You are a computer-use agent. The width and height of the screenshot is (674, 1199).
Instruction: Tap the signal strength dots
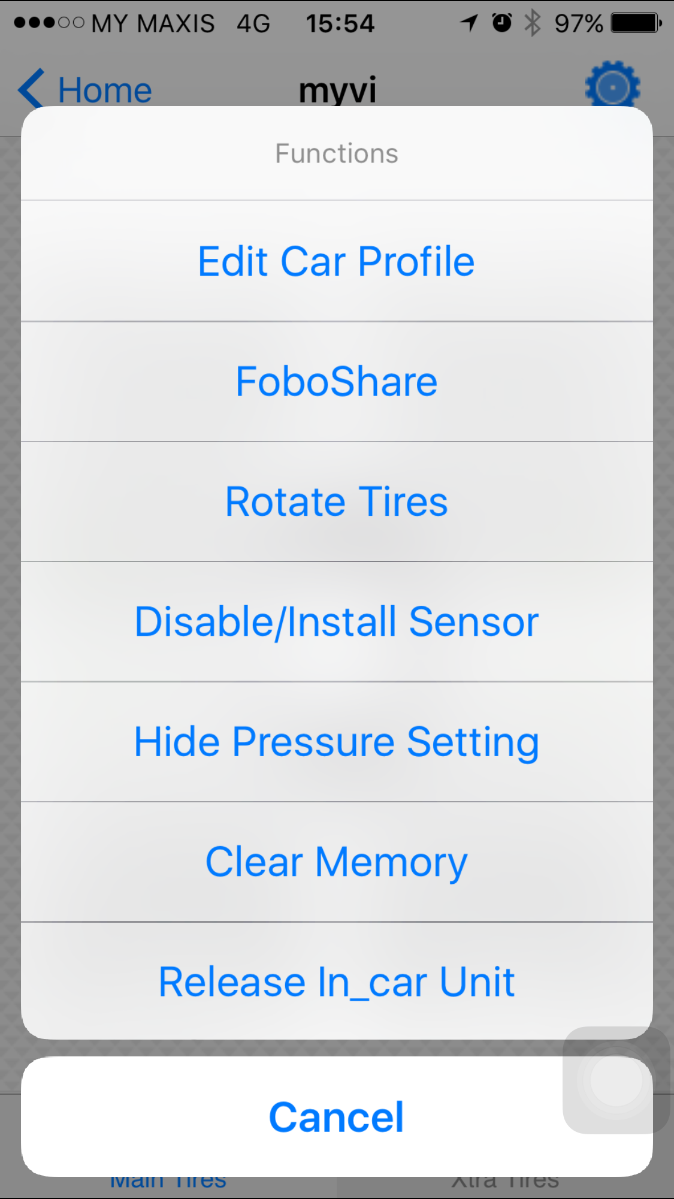[49, 23]
